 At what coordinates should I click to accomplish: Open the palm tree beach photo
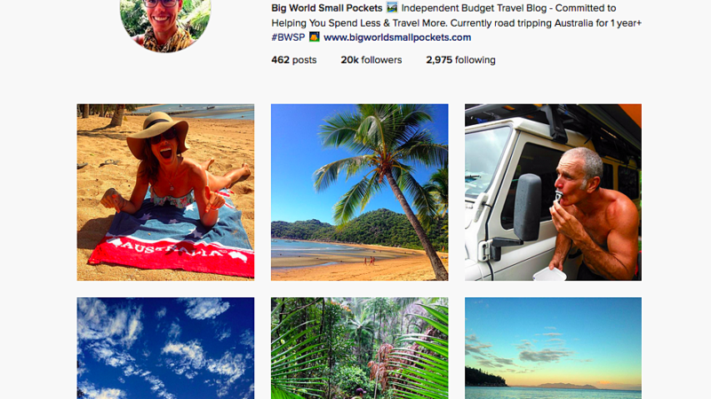(x=360, y=192)
